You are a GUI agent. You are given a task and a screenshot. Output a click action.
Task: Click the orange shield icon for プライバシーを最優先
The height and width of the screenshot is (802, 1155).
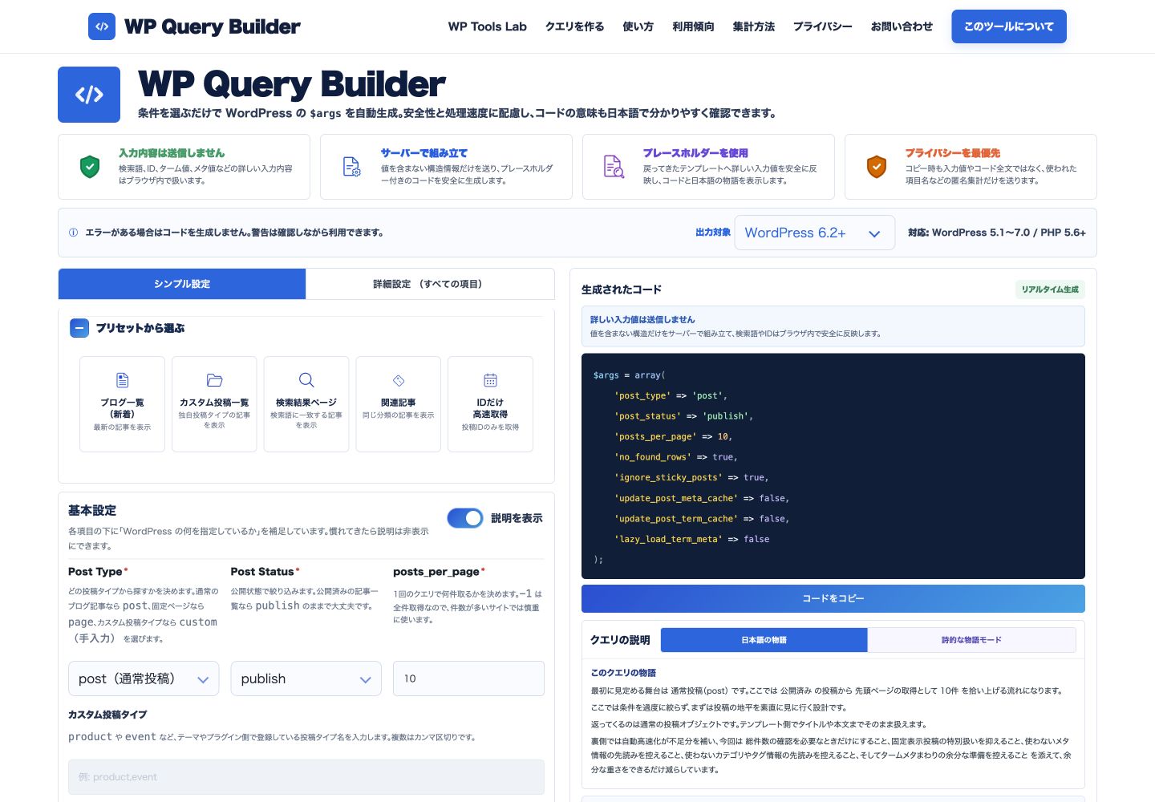pos(877,167)
